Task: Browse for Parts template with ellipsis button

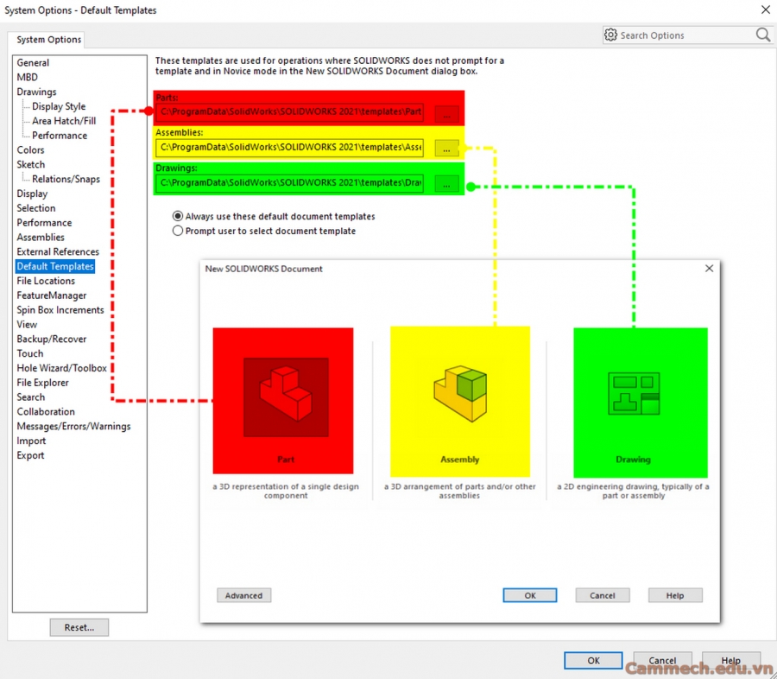Action: point(446,113)
